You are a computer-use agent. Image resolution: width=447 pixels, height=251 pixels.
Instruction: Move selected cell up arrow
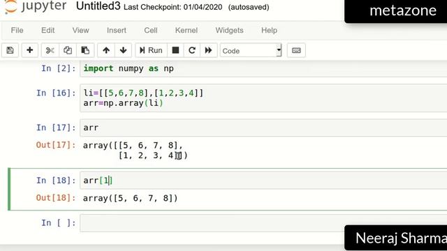(x=106, y=50)
